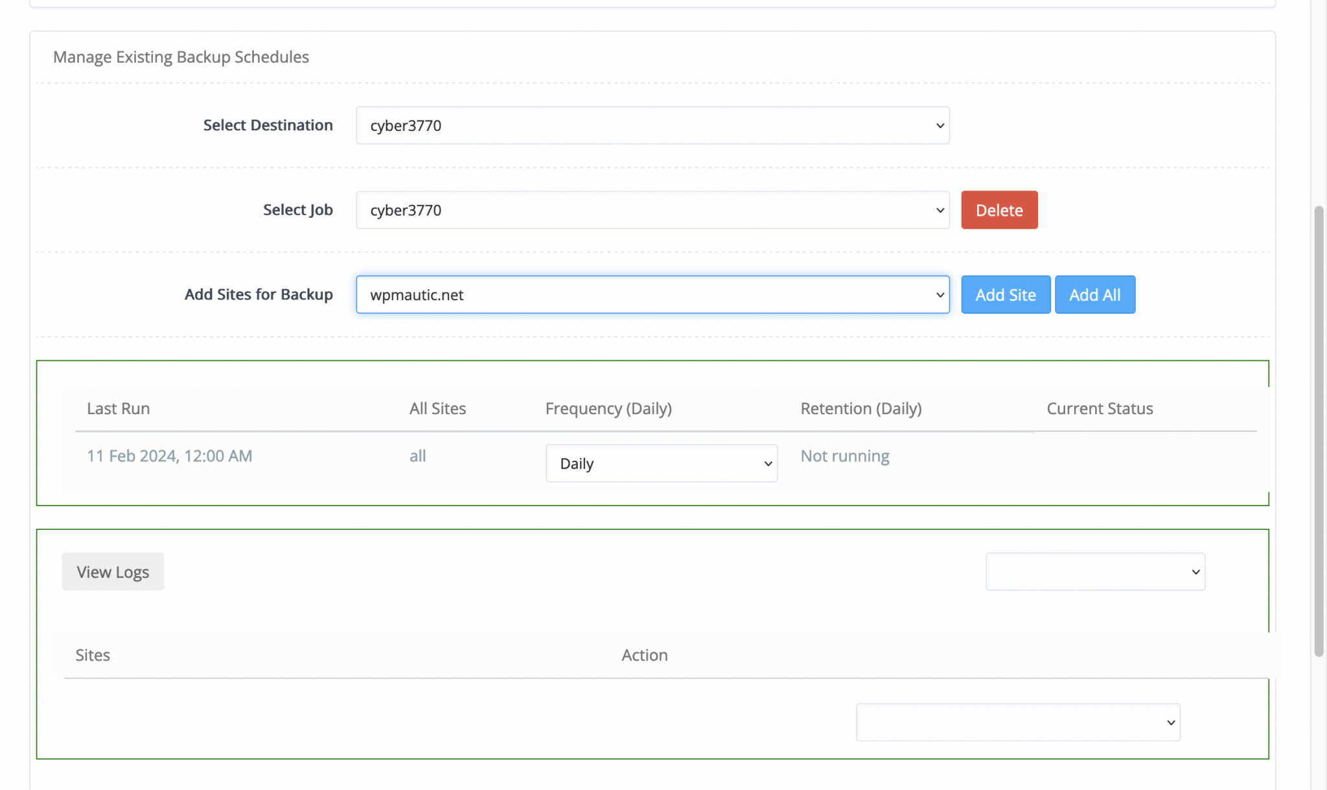Delete the cyber3770 backup job
1327x790 pixels.
pyautogui.click(x=998, y=210)
